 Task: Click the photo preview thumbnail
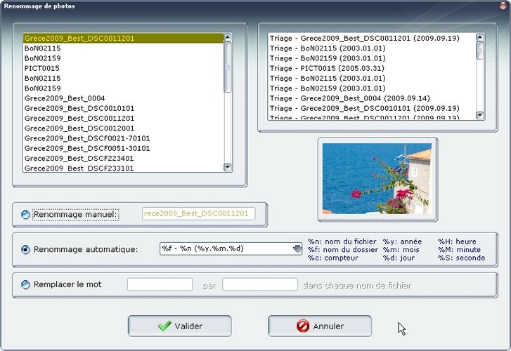[377, 176]
